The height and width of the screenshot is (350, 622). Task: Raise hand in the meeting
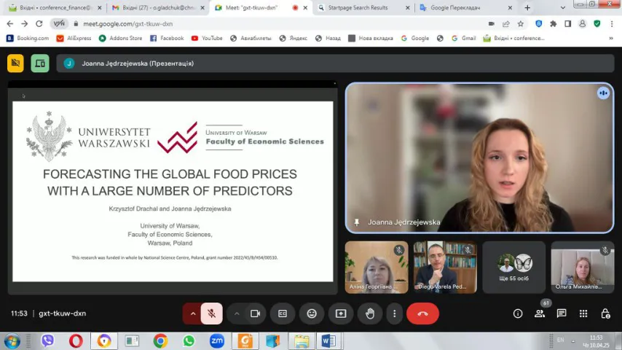coord(370,314)
